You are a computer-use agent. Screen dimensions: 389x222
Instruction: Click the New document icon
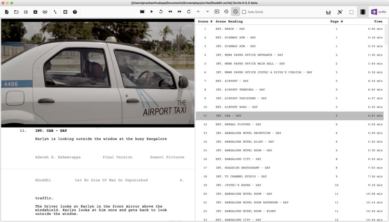point(7,12)
